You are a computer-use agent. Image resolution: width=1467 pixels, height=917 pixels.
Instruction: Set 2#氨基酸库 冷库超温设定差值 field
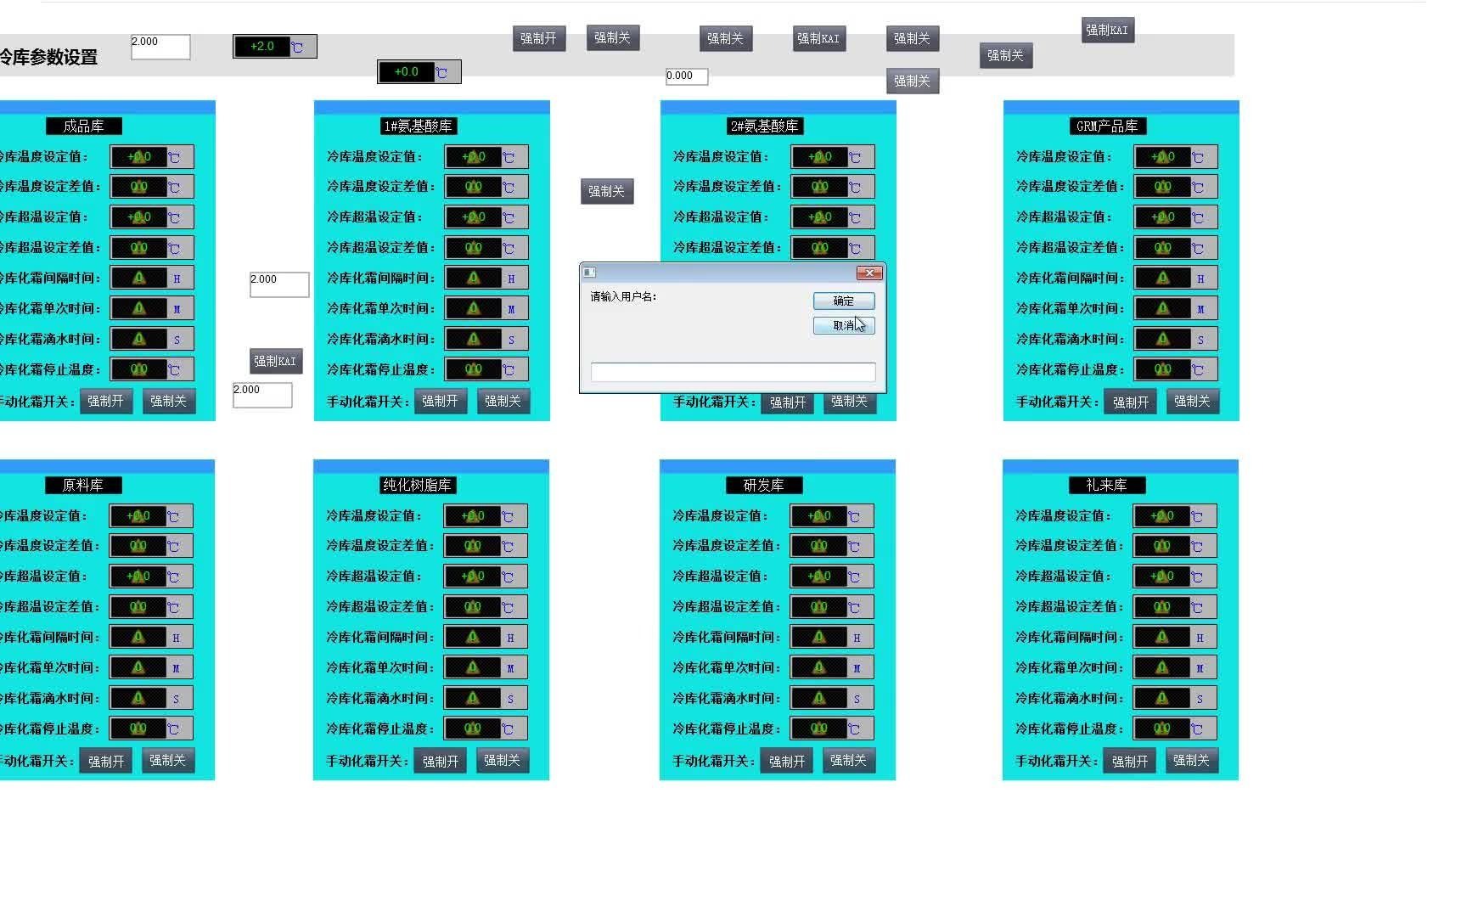coord(833,248)
